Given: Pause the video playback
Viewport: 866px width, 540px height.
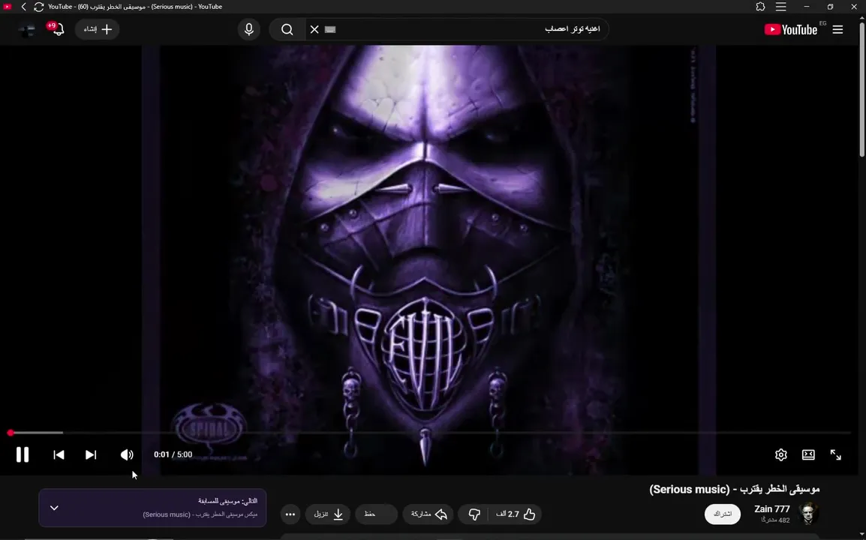Looking at the screenshot, I should tap(22, 454).
